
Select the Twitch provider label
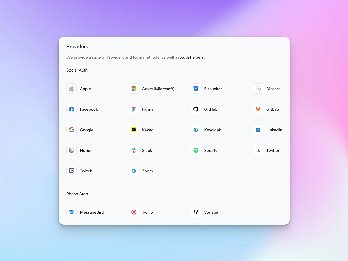tap(86, 171)
